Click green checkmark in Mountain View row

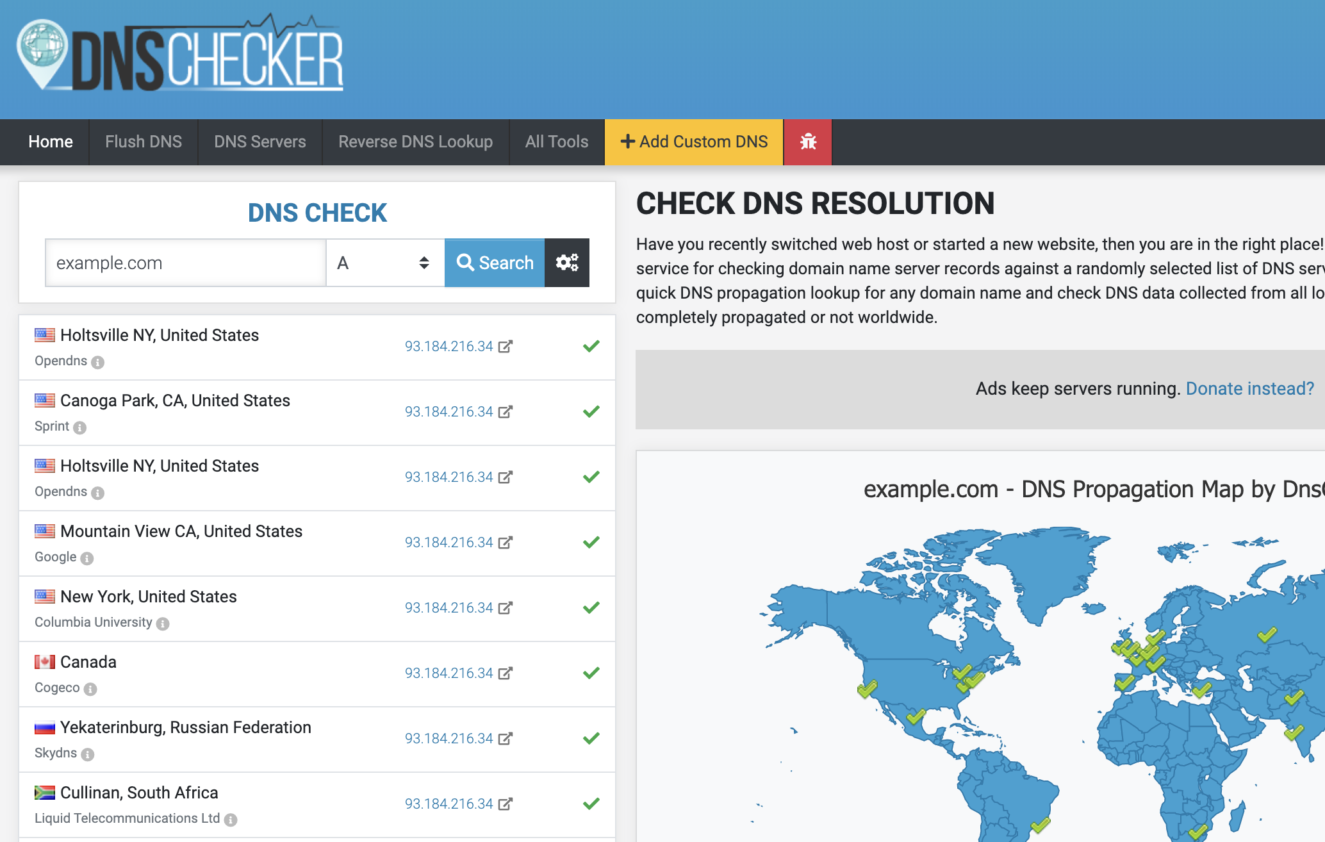[x=591, y=542]
